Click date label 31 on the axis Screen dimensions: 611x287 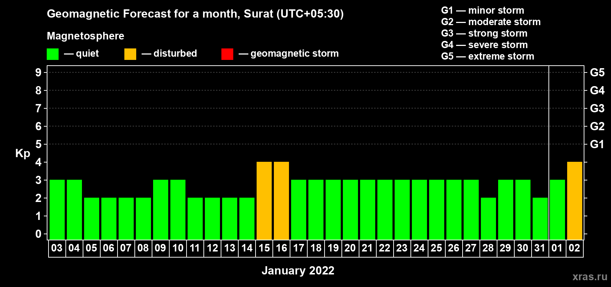[540, 248]
